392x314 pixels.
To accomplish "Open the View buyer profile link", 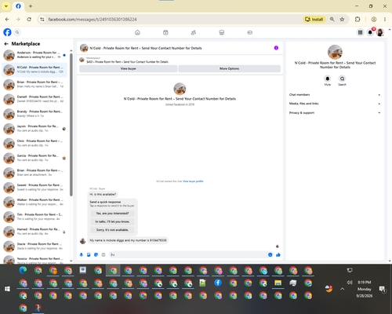I will (193, 181).
